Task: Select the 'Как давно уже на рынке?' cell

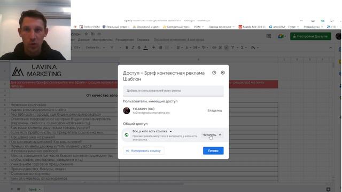Action: [x=64, y=137]
